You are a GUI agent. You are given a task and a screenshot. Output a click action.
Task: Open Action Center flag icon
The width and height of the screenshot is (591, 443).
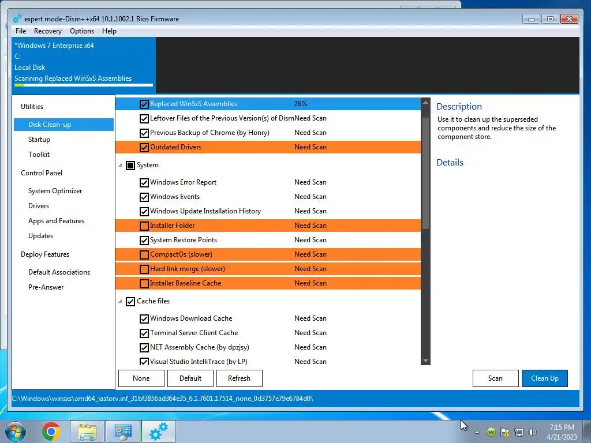(504, 433)
